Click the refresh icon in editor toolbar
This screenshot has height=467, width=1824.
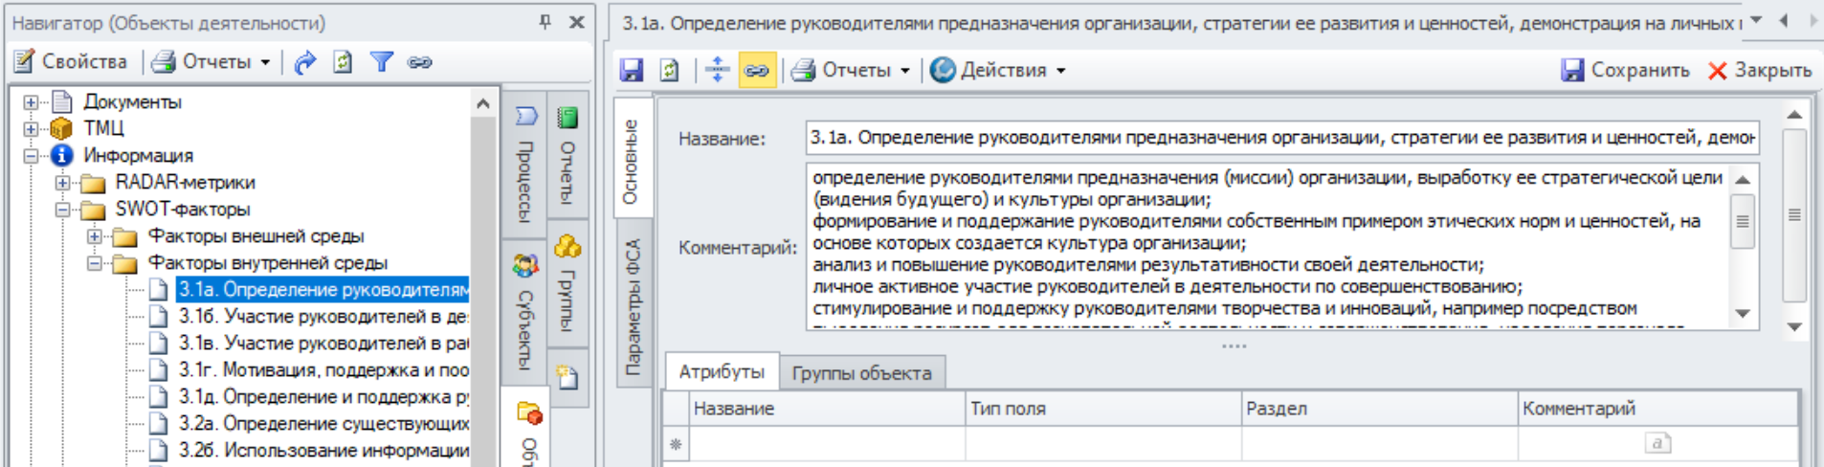coord(670,70)
